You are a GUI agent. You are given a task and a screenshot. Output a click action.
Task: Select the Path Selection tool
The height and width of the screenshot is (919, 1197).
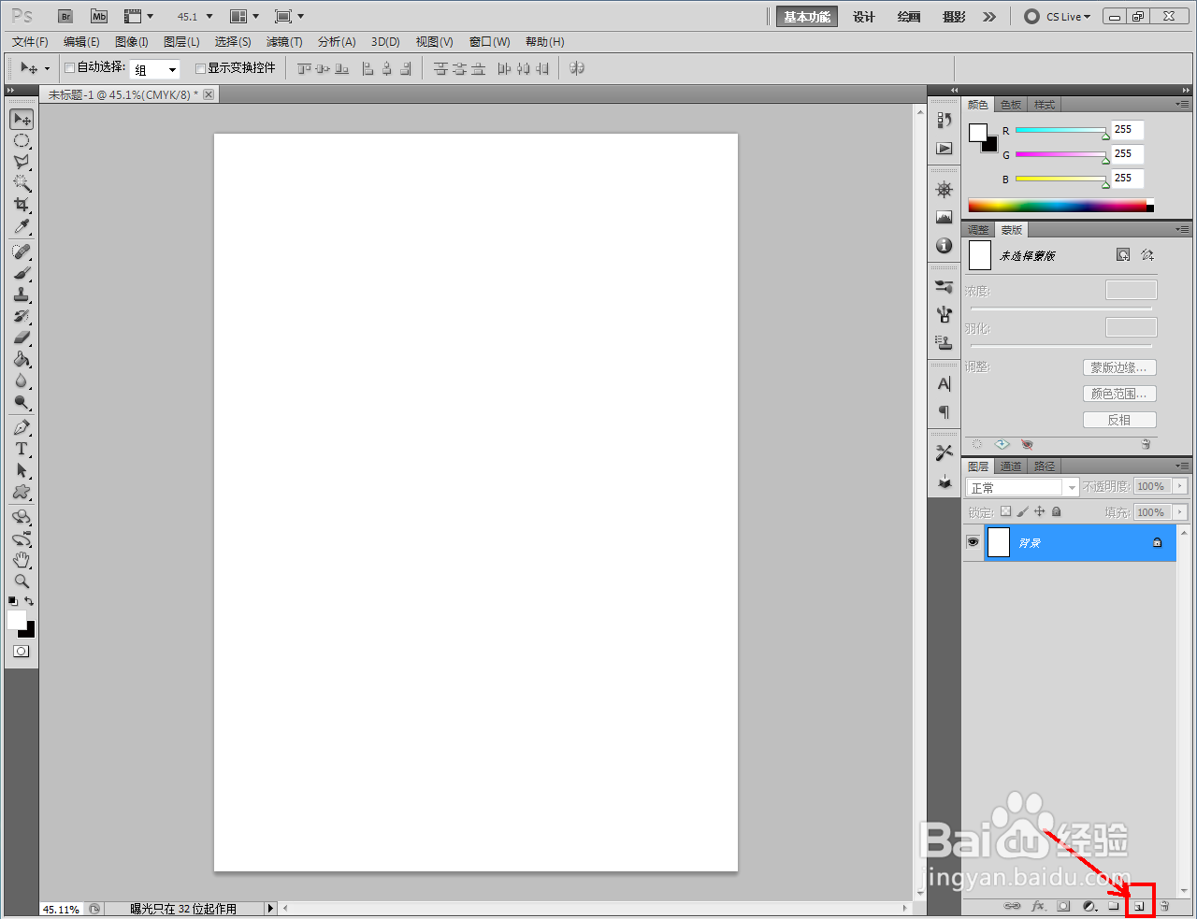[x=22, y=470]
